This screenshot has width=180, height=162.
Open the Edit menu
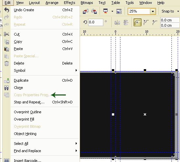[x=8, y=3]
